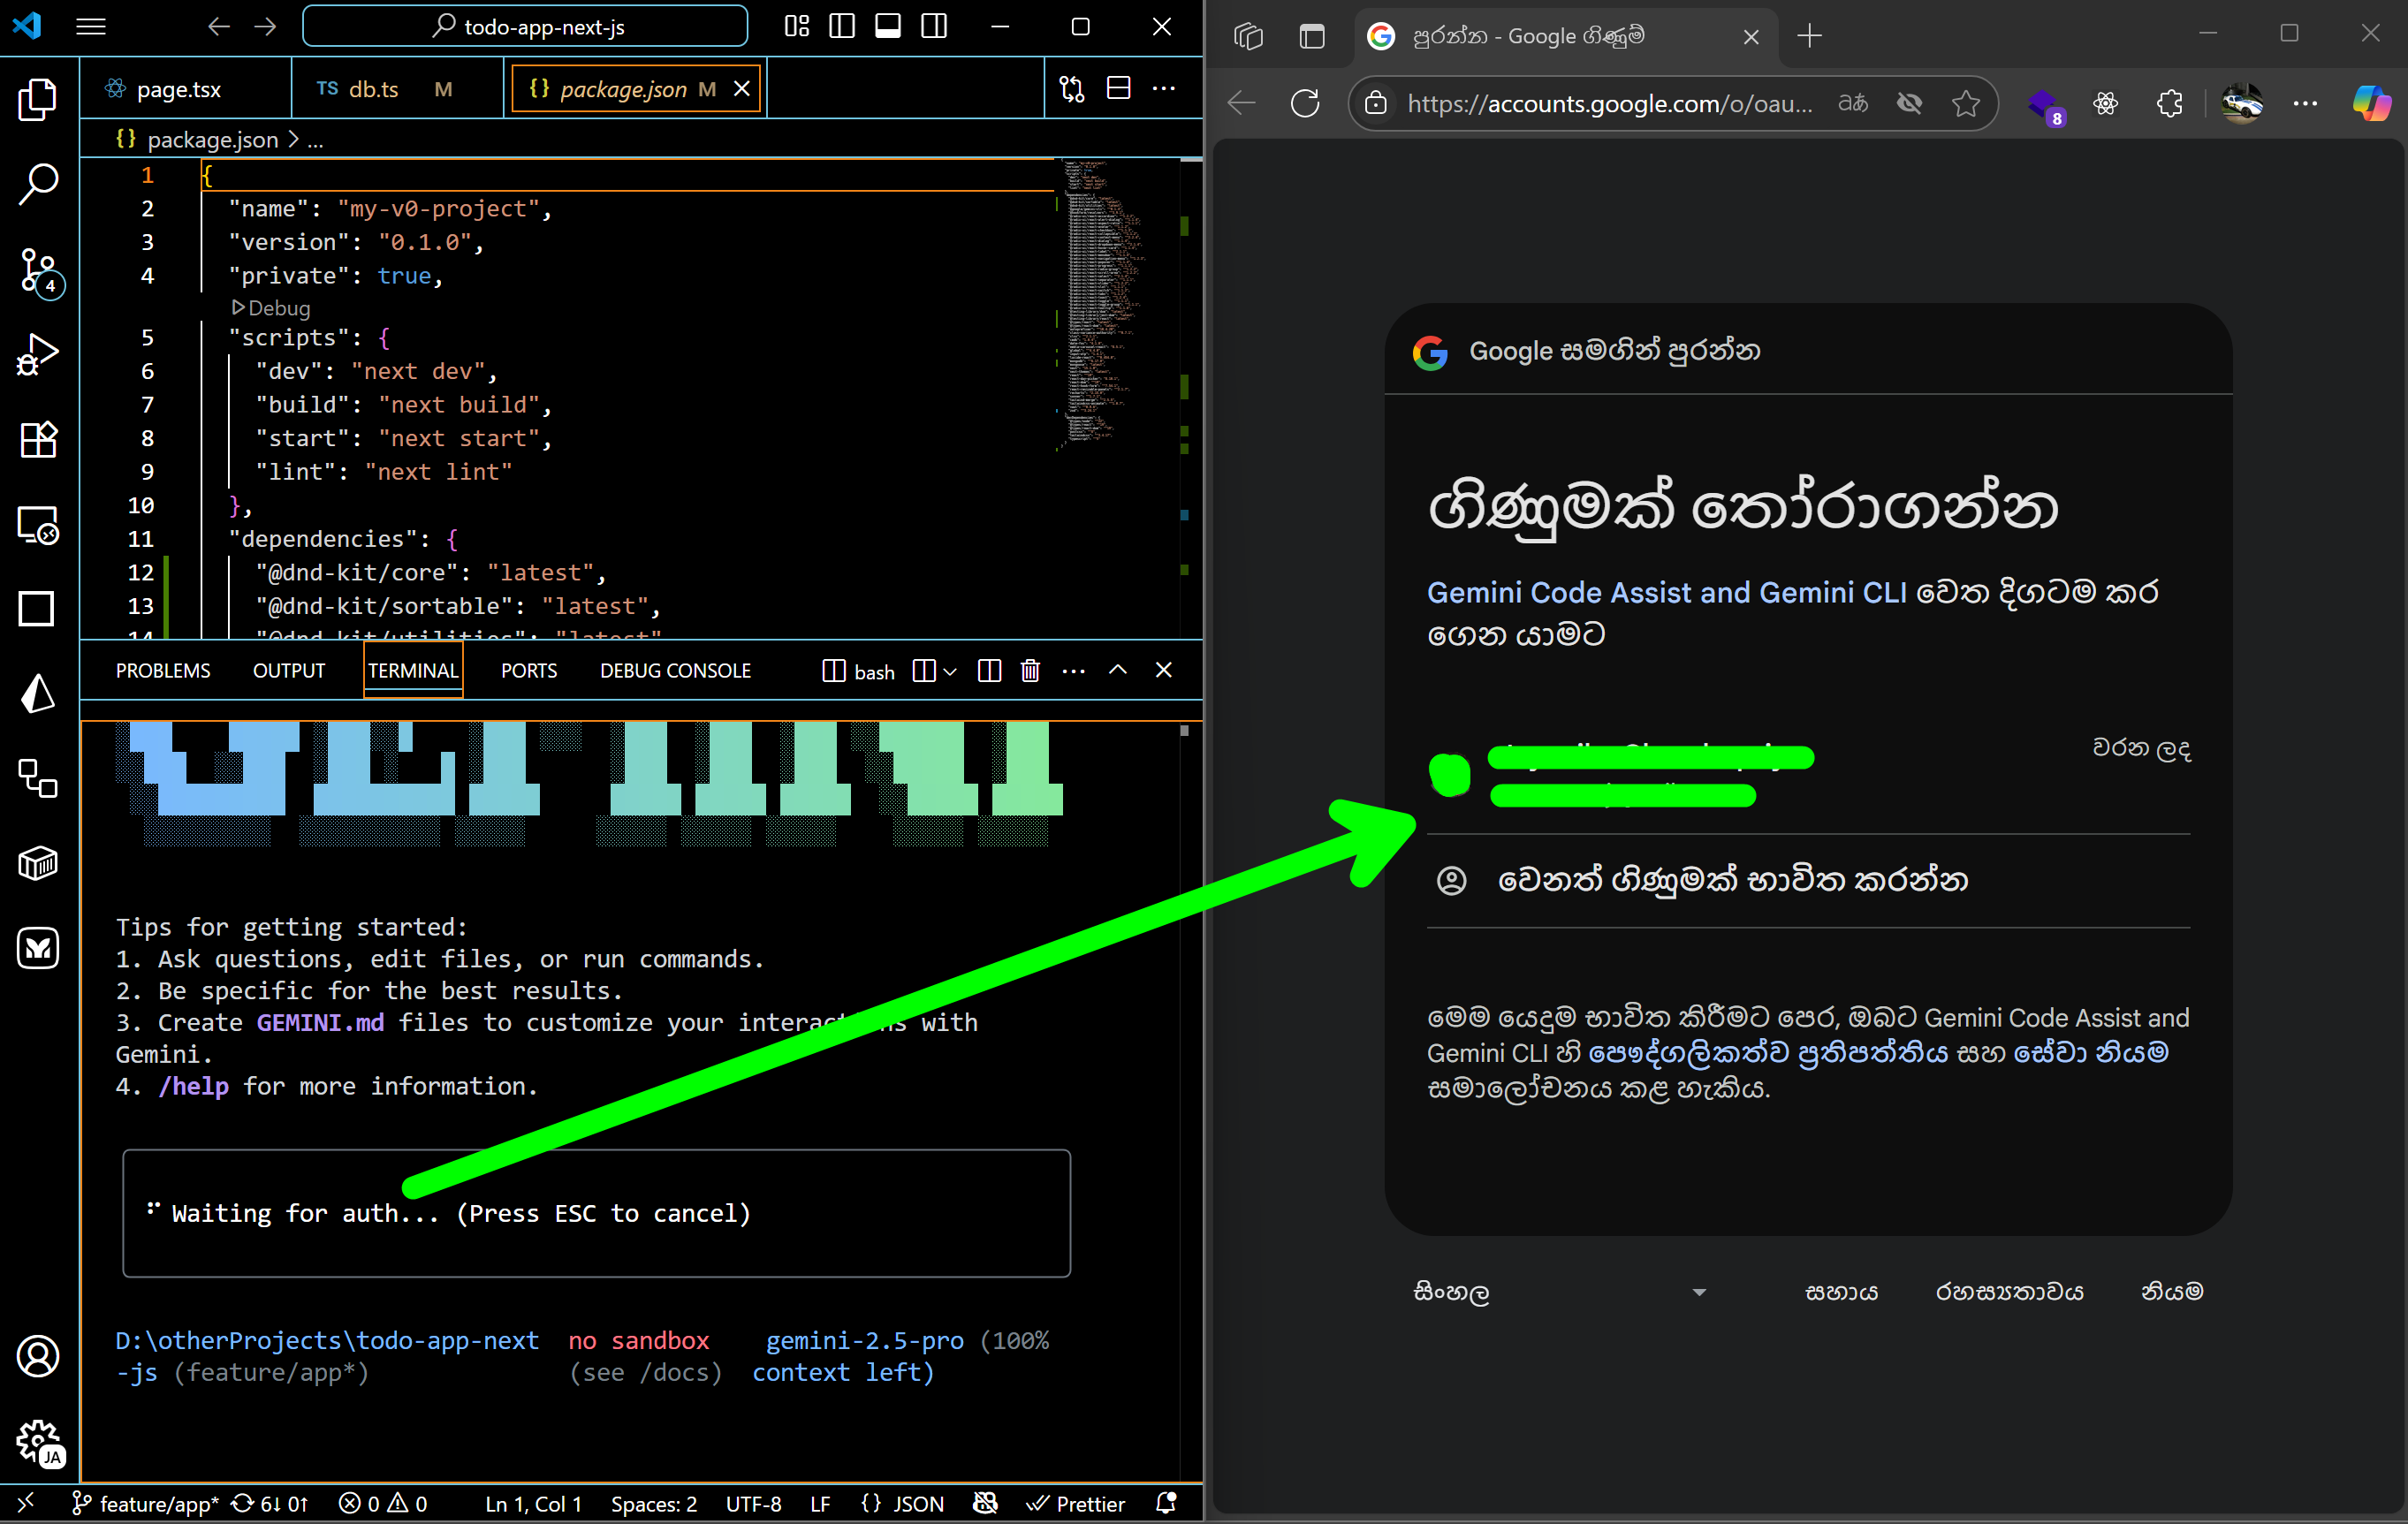Open the Copilot sidebar in browser
2408x1524 pixels.
point(2371,103)
